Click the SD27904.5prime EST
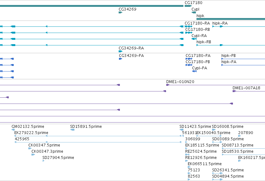Image resolution: width=265 pixels, height=181 pixels. coord(43,161)
